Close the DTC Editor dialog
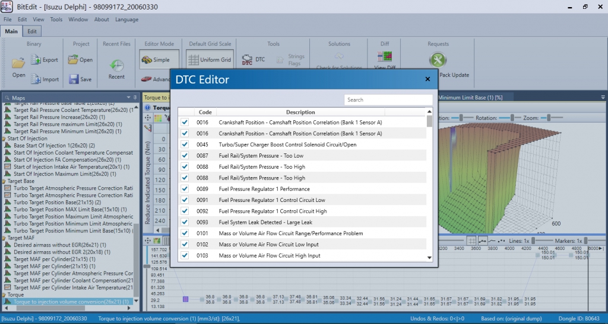Image resolution: width=608 pixels, height=324 pixels. coord(427,79)
